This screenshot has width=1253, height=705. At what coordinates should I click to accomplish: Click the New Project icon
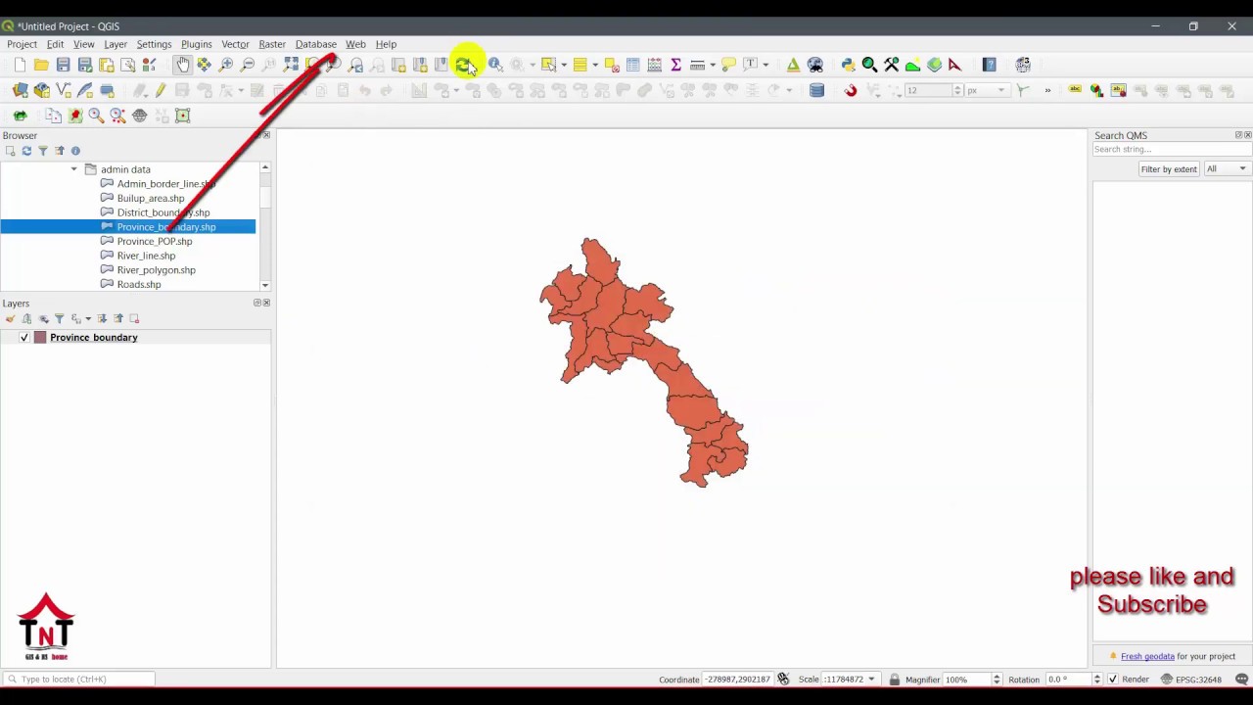20,65
